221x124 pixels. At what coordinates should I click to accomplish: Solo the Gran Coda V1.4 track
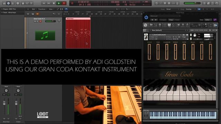point(38,21)
